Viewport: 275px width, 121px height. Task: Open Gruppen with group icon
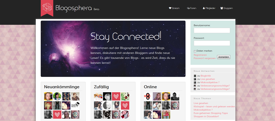tap(227, 8)
